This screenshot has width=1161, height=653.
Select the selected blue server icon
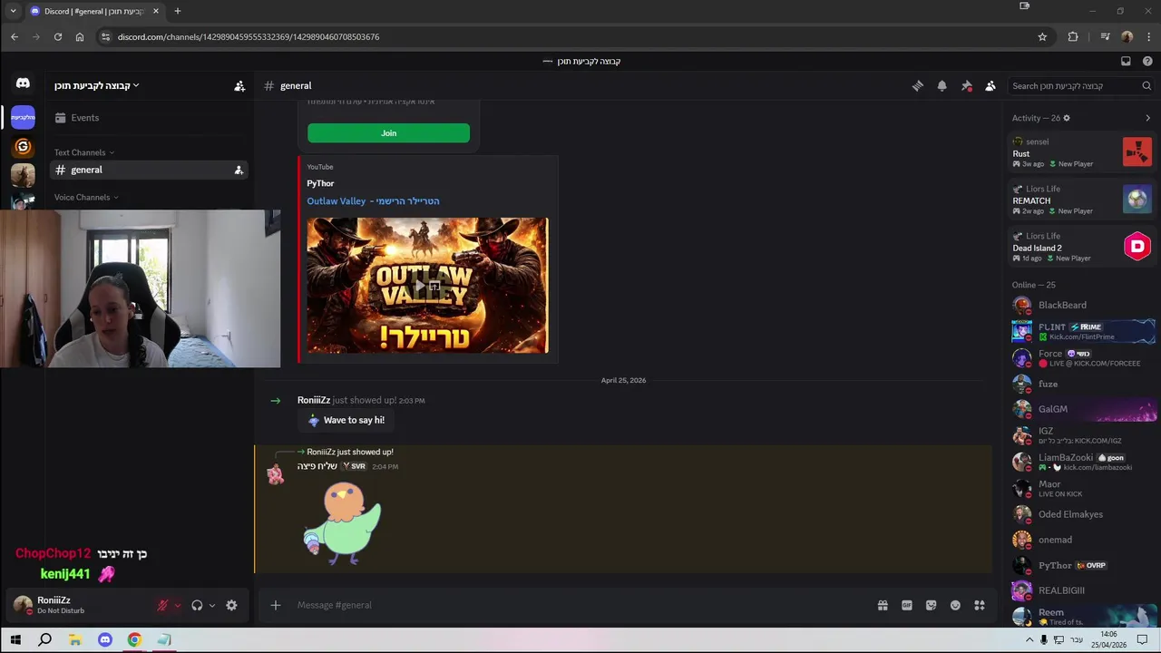(23, 117)
